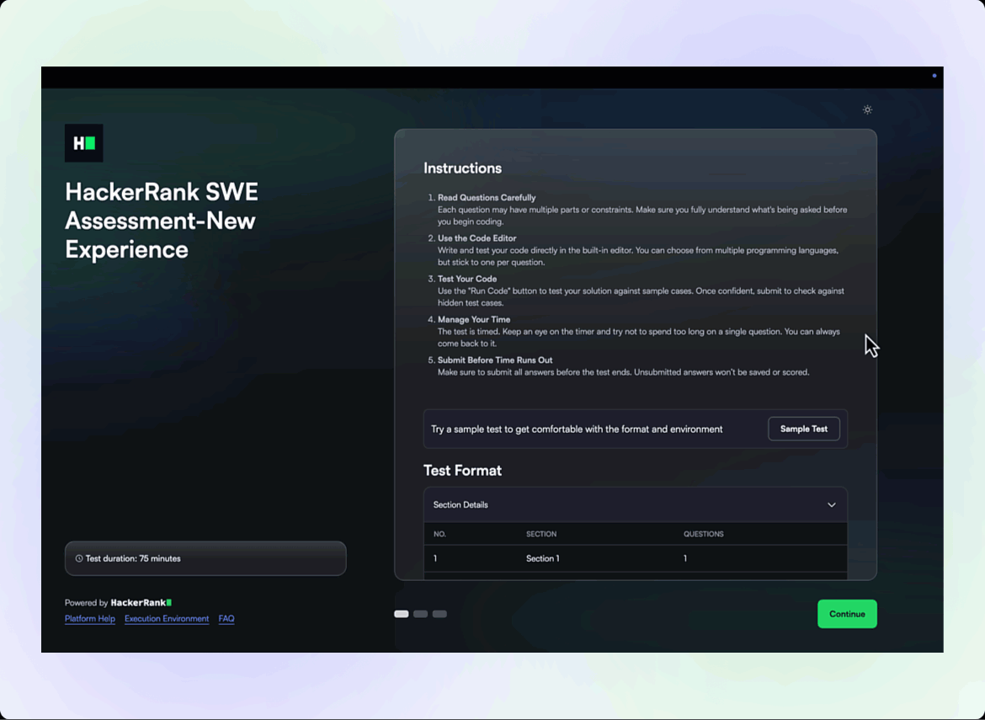The width and height of the screenshot is (985, 720).
Task: Click the clock icon beside Test duration
Action: [79, 558]
